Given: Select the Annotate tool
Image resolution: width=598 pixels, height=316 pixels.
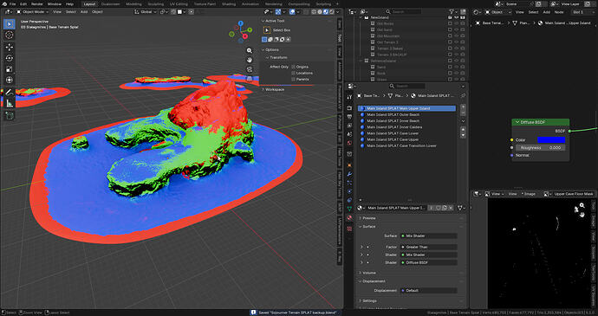Looking at the screenshot, I should tap(10, 93).
